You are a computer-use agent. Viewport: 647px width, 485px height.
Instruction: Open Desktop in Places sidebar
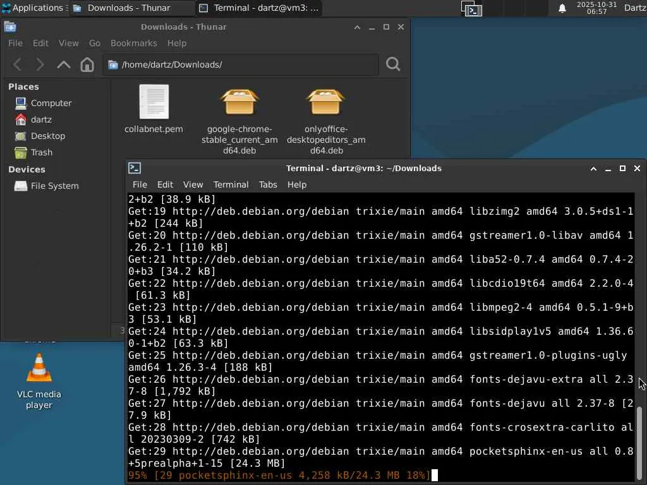[40, 136]
